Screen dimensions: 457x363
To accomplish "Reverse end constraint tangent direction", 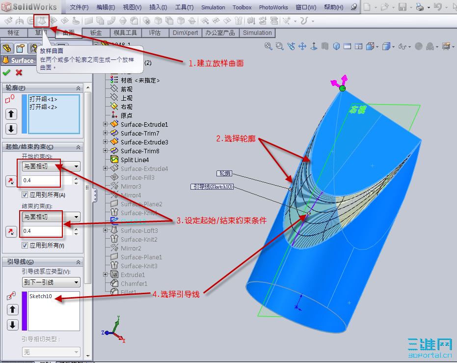I will 11,232.
